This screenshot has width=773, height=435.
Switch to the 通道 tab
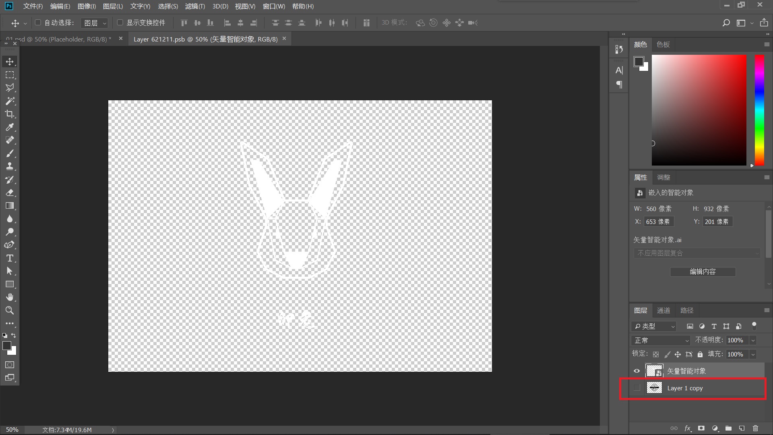coord(663,311)
